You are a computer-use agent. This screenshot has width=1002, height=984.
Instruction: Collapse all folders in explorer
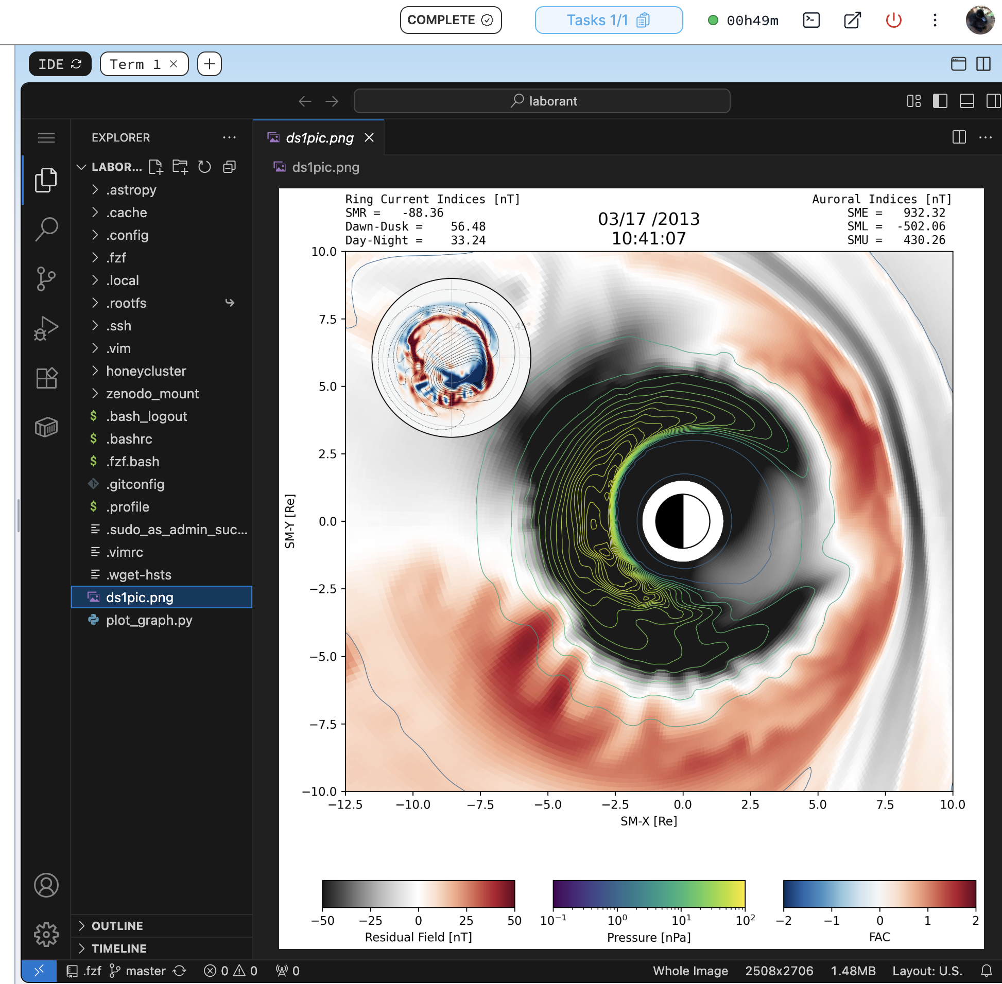tap(229, 167)
